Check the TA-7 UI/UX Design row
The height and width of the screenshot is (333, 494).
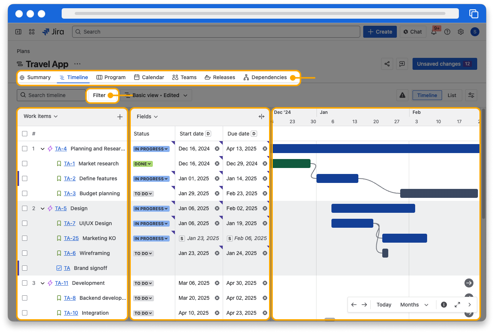(x=25, y=223)
